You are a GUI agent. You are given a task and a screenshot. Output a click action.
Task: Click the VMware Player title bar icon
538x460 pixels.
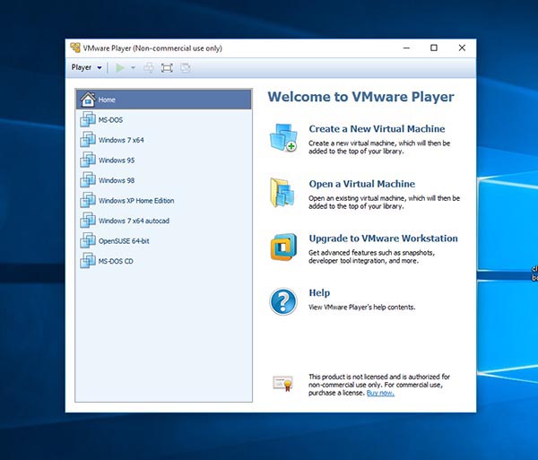point(75,48)
